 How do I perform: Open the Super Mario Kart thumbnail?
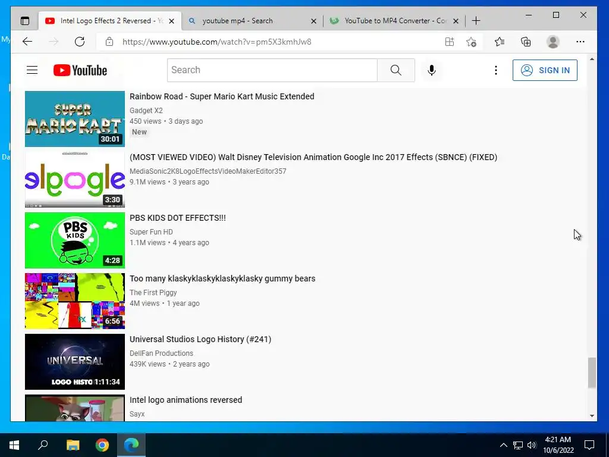[x=75, y=119]
